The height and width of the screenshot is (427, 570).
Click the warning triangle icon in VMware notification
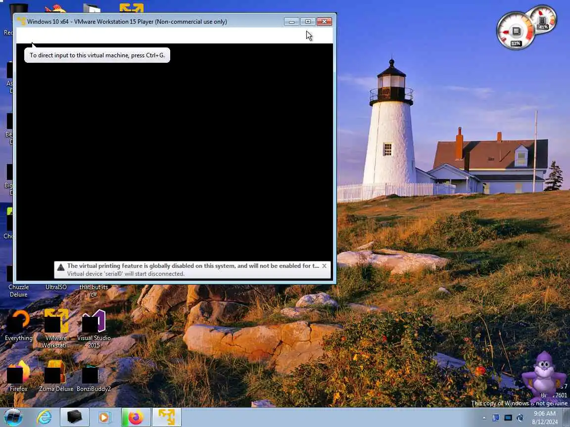coord(61,267)
